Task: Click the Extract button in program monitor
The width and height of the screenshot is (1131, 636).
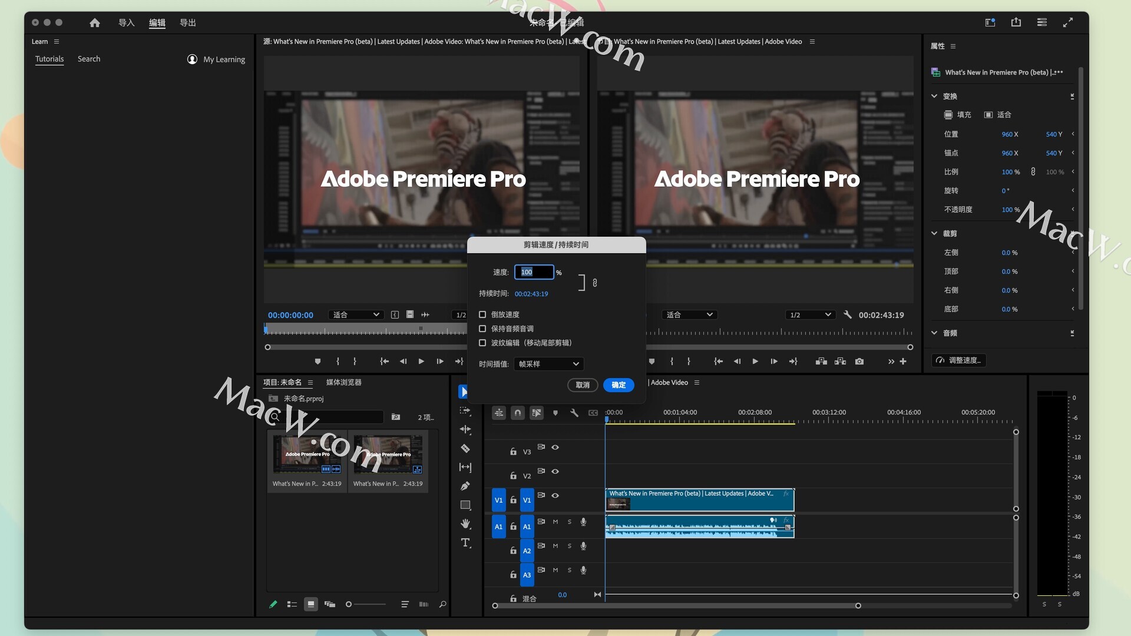Action: pos(841,361)
